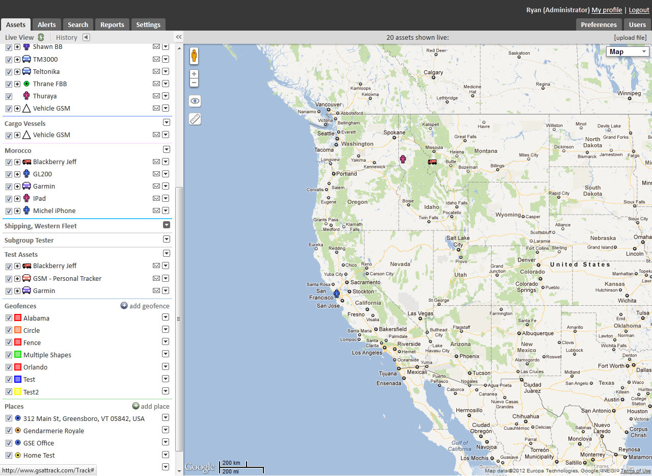
Task: Switch to the Alerts tab
Action: click(x=47, y=24)
